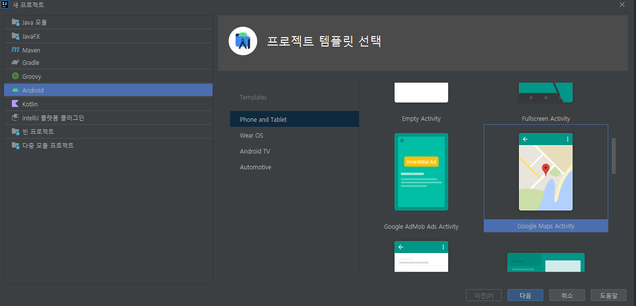The width and height of the screenshot is (636, 306).
Task: Select Android project type
Action: point(108,90)
